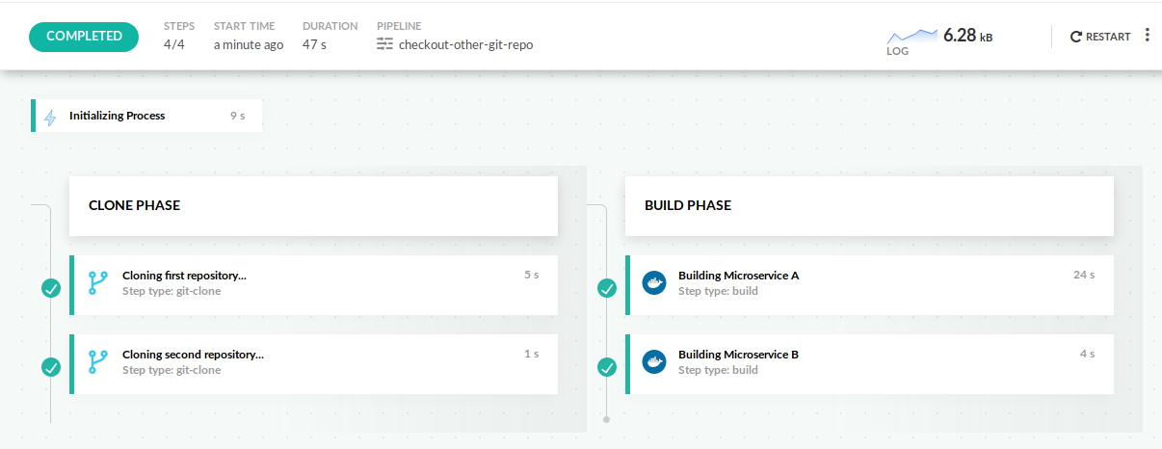Click Docker icon for Microservice B
Image resolution: width=1162 pixels, height=449 pixels.
coord(654,361)
